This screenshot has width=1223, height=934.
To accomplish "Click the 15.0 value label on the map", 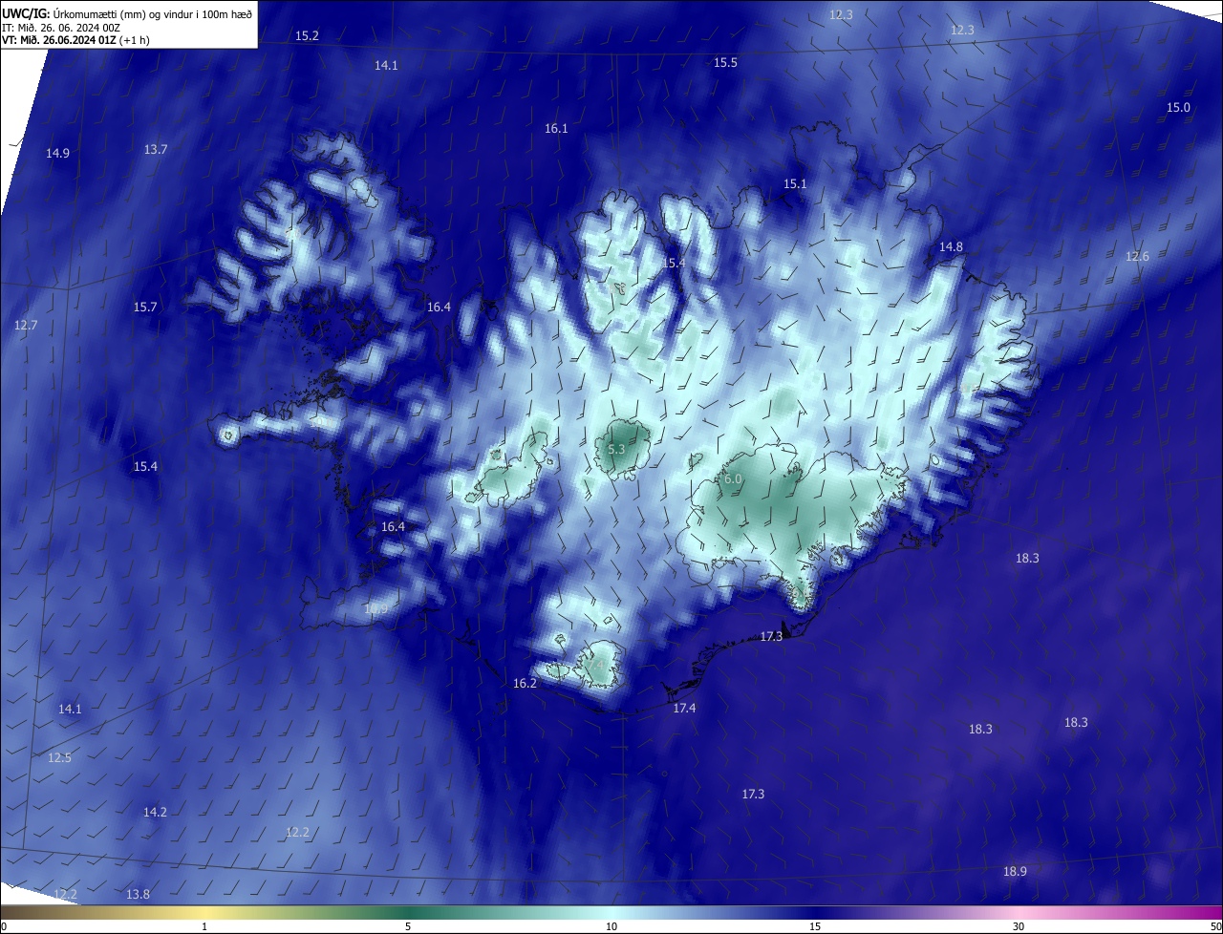I will 1178,107.
